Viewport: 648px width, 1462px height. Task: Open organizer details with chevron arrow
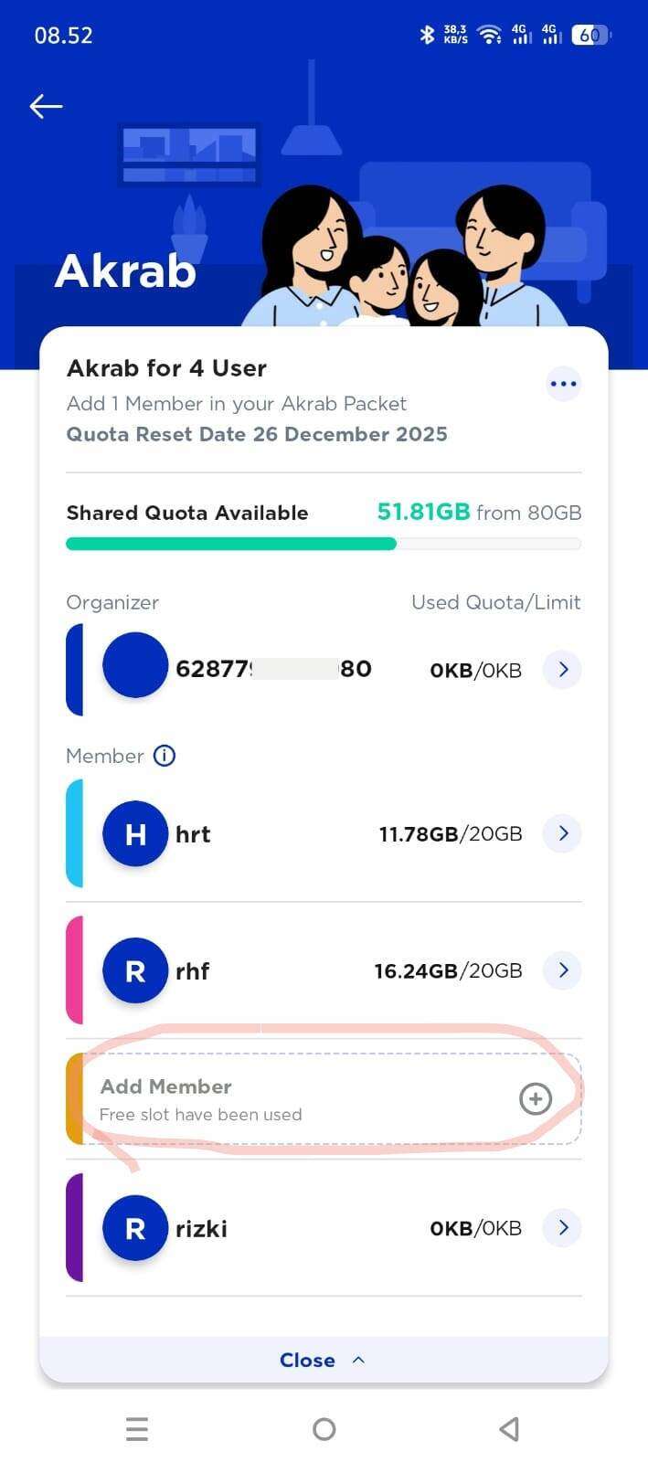click(563, 670)
